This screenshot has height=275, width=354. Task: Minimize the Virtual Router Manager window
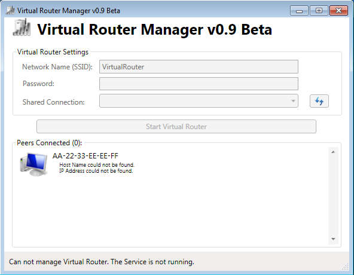tap(299, 11)
